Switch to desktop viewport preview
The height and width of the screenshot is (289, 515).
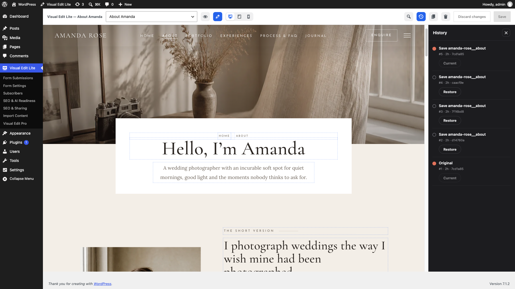pyautogui.click(x=230, y=17)
